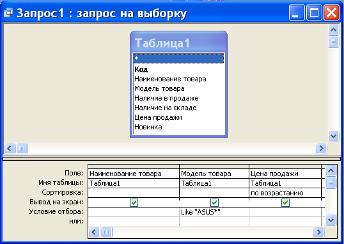
Task: Click the Поле cell containing Модель товара
Action: [x=214, y=174]
